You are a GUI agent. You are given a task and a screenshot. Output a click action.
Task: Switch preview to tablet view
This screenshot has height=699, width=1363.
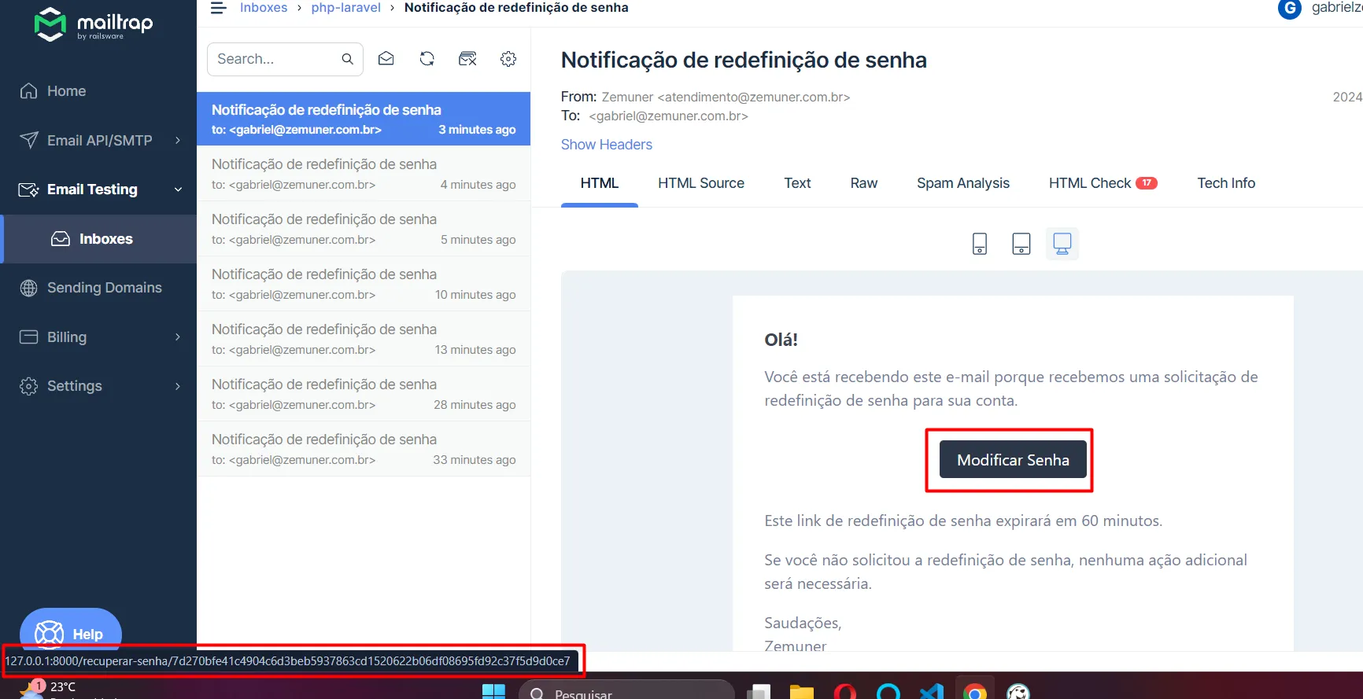point(1021,244)
